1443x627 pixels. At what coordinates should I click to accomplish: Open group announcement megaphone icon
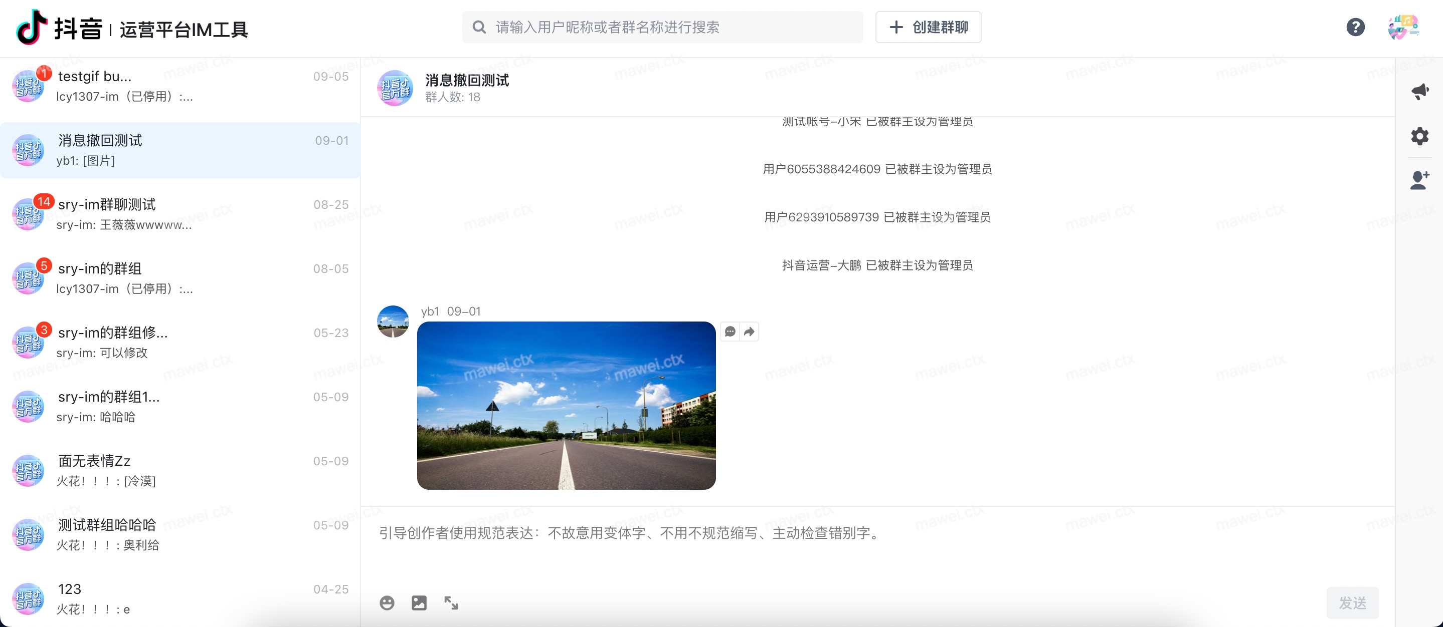(1419, 91)
